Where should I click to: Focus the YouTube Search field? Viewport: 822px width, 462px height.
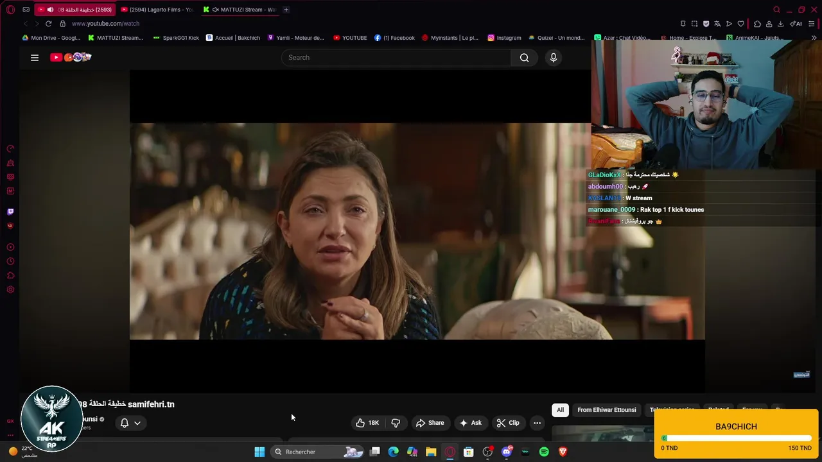396,58
